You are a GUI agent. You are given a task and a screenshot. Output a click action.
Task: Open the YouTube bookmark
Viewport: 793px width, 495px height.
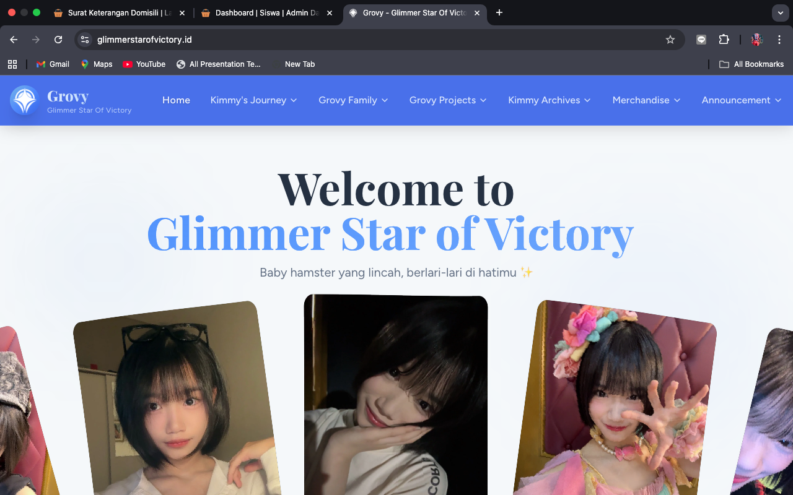[144, 64]
